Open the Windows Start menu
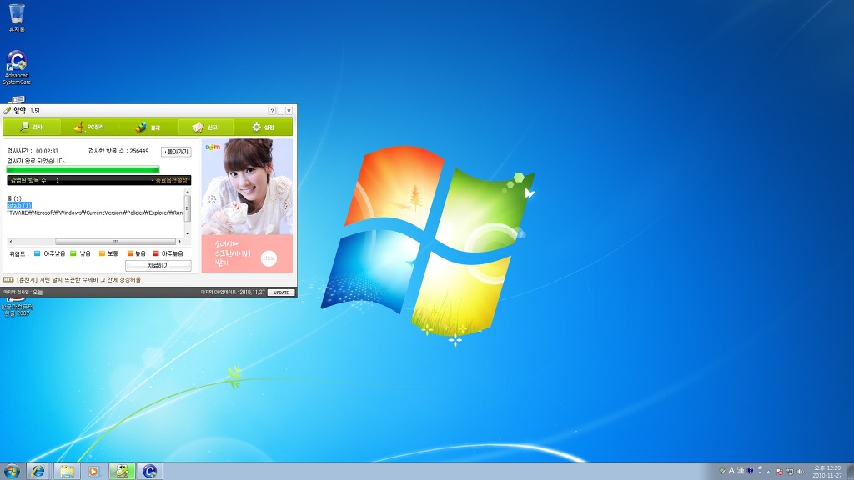Image resolution: width=854 pixels, height=480 pixels. click(12, 471)
